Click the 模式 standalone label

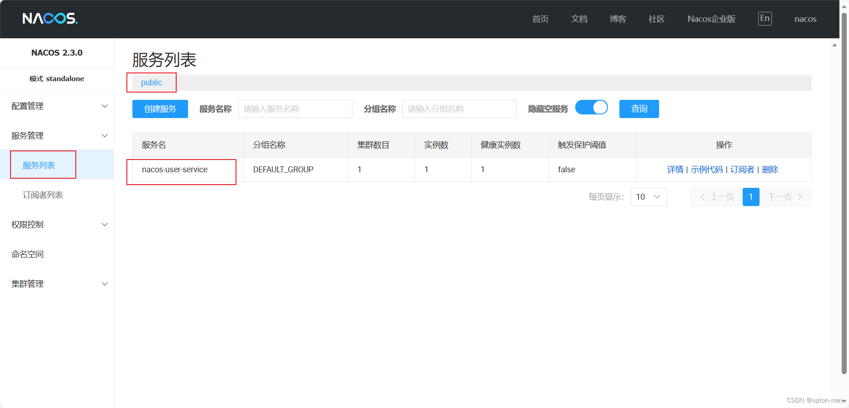(57, 79)
